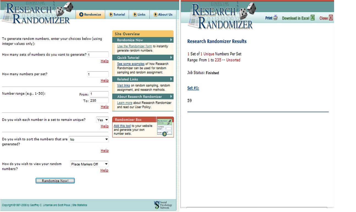Click arrow on Quick Tutorial overview header
The image size is (356, 212).
point(171,58)
